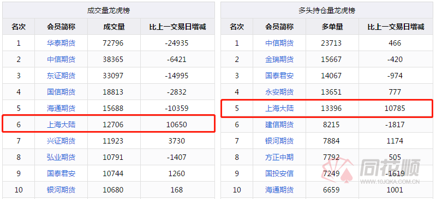Viewport: 436px width, 199px height.
Task: Click the change value -14995
Action: (x=177, y=76)
